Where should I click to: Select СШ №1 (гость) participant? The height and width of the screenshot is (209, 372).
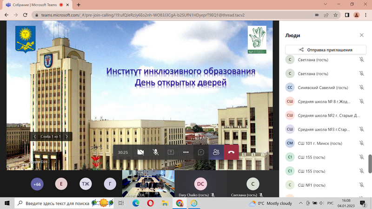coord(325,185)
